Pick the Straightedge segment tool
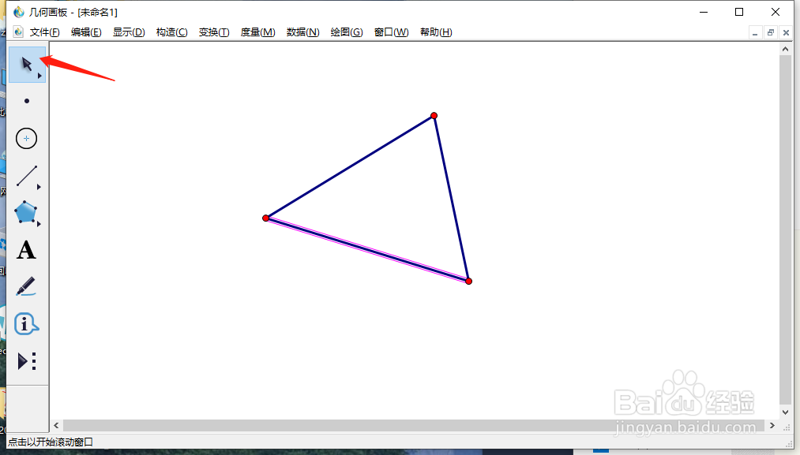800x455 pixels. (27, 176)
